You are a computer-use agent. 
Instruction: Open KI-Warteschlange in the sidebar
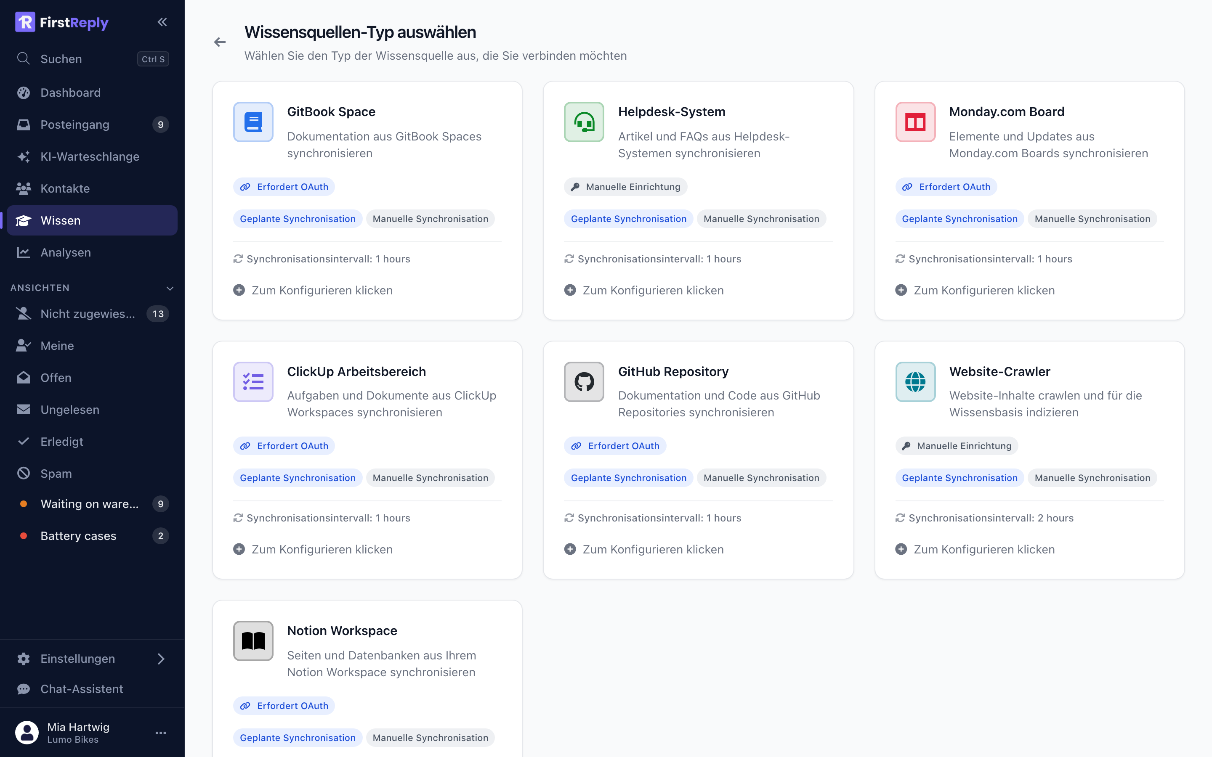pyautogui.click(x=93, y=157)
